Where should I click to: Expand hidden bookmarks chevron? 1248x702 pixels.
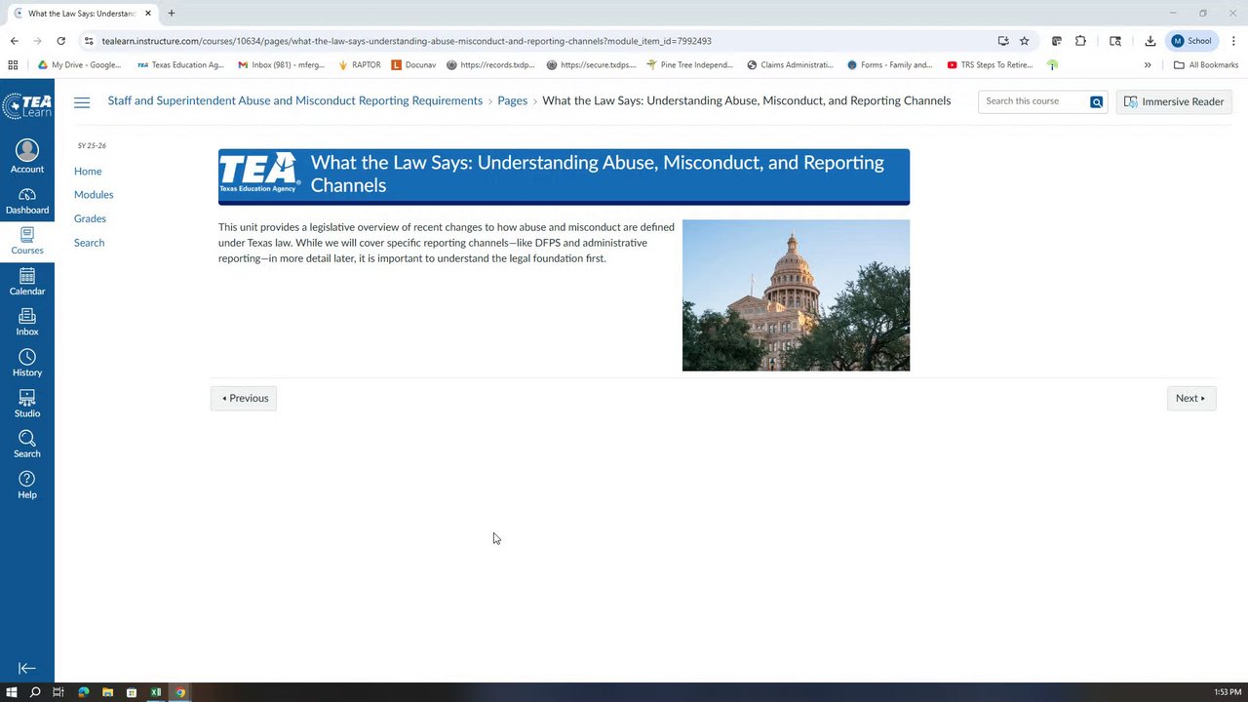[x=1148, y=65]
